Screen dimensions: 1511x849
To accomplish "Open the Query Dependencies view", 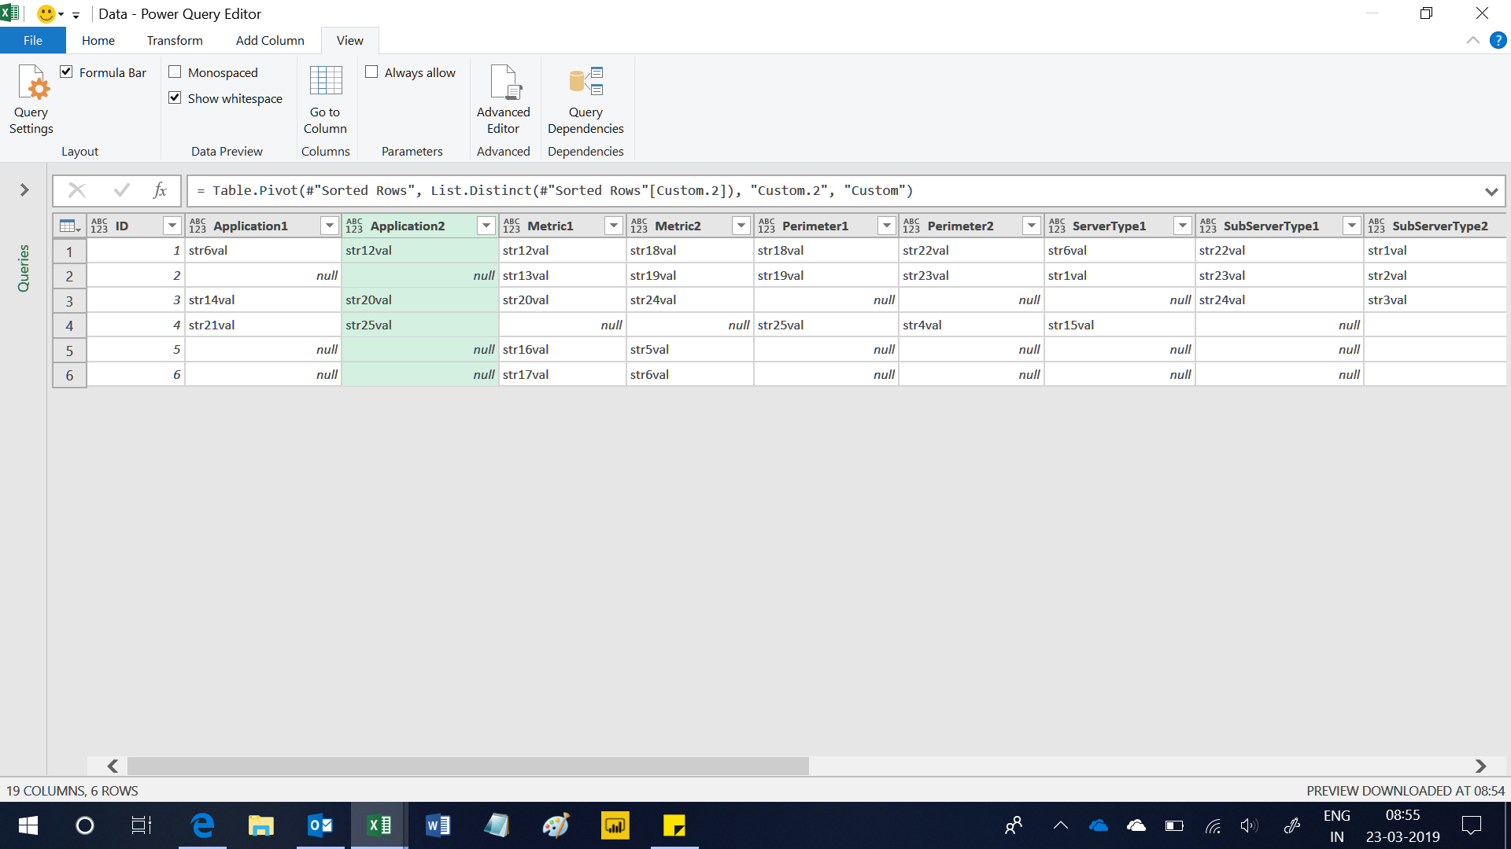I will click(586, 99).
